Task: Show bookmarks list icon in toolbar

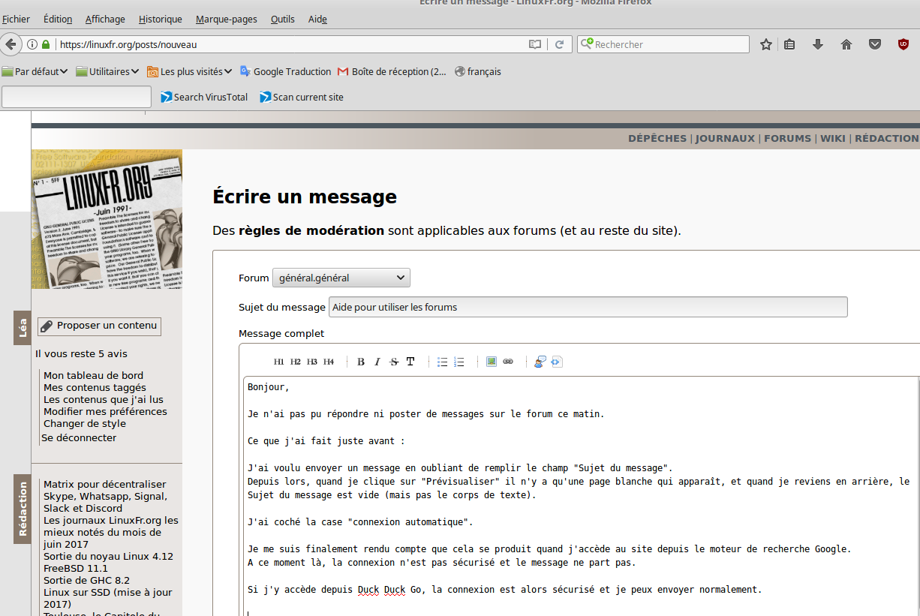Action: click(789, 44)
